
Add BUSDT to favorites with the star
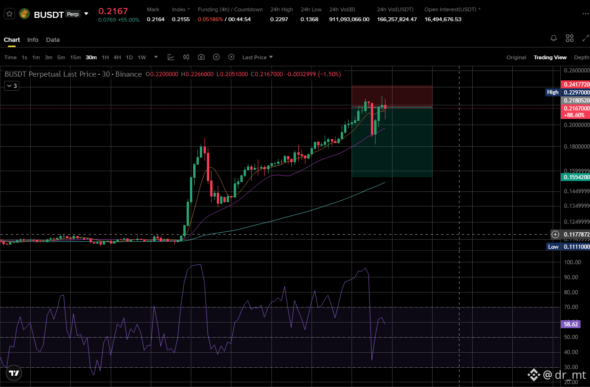pos(9,14)
